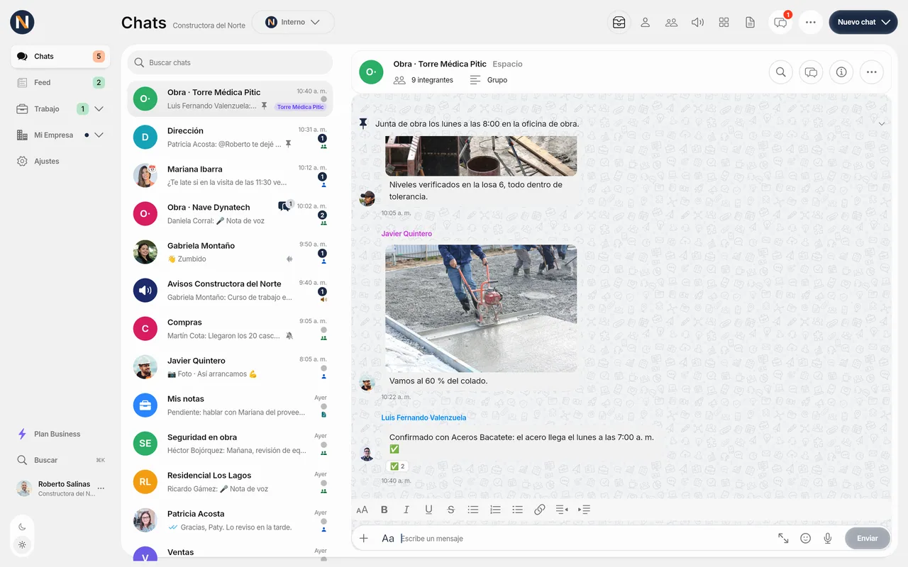Expand the Trabajo sidebar section
This screenshot has width=908, height=567.
click(99, 109)
